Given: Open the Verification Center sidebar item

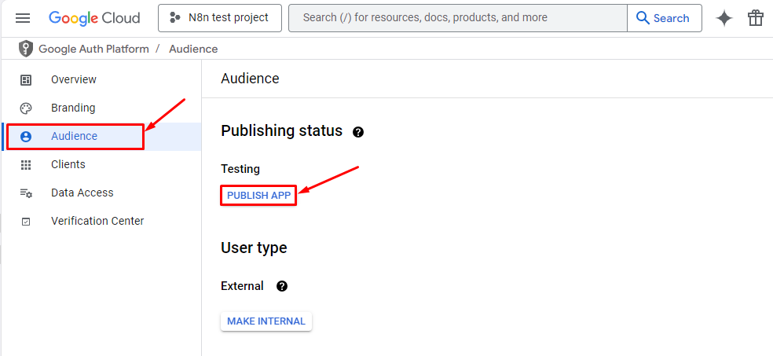Looking at the screenshot, I should (x=101, y=222).
